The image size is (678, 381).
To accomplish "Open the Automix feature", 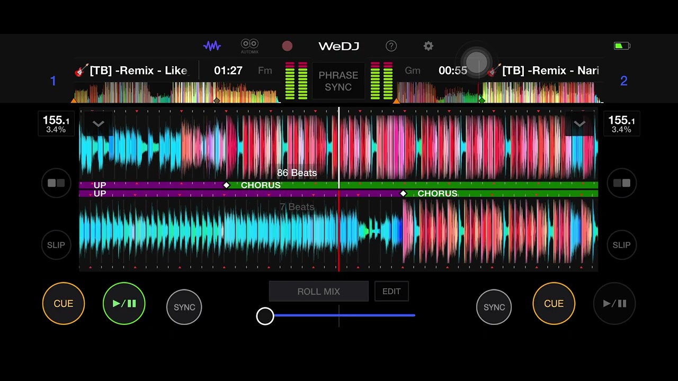I will [x=249, y=46].
